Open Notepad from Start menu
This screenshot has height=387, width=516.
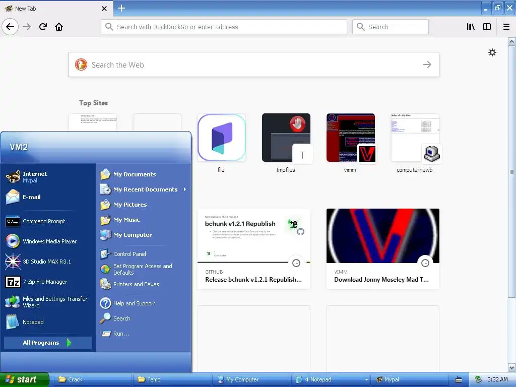coord(48,322)
